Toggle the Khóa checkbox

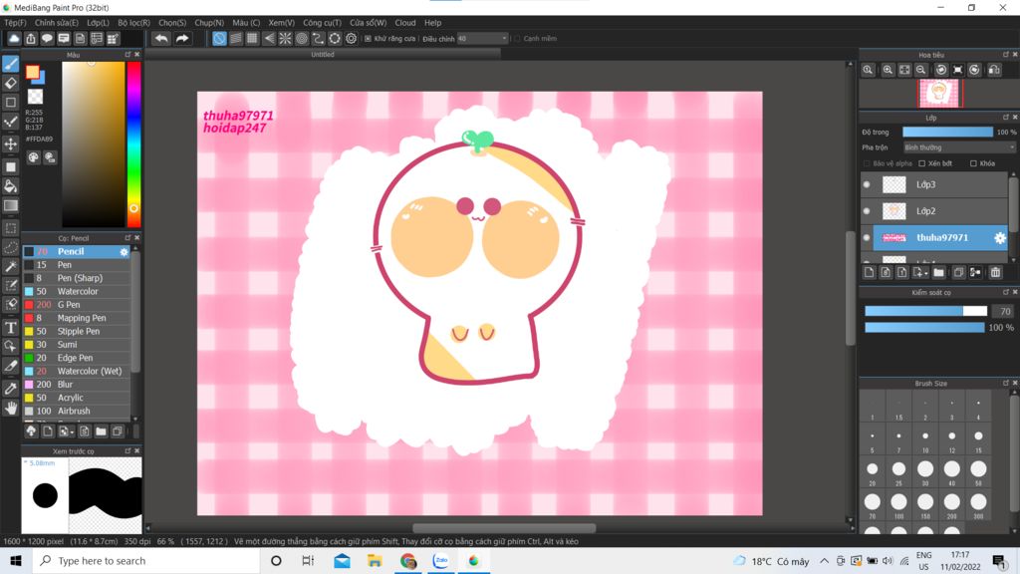coord(973,163)
